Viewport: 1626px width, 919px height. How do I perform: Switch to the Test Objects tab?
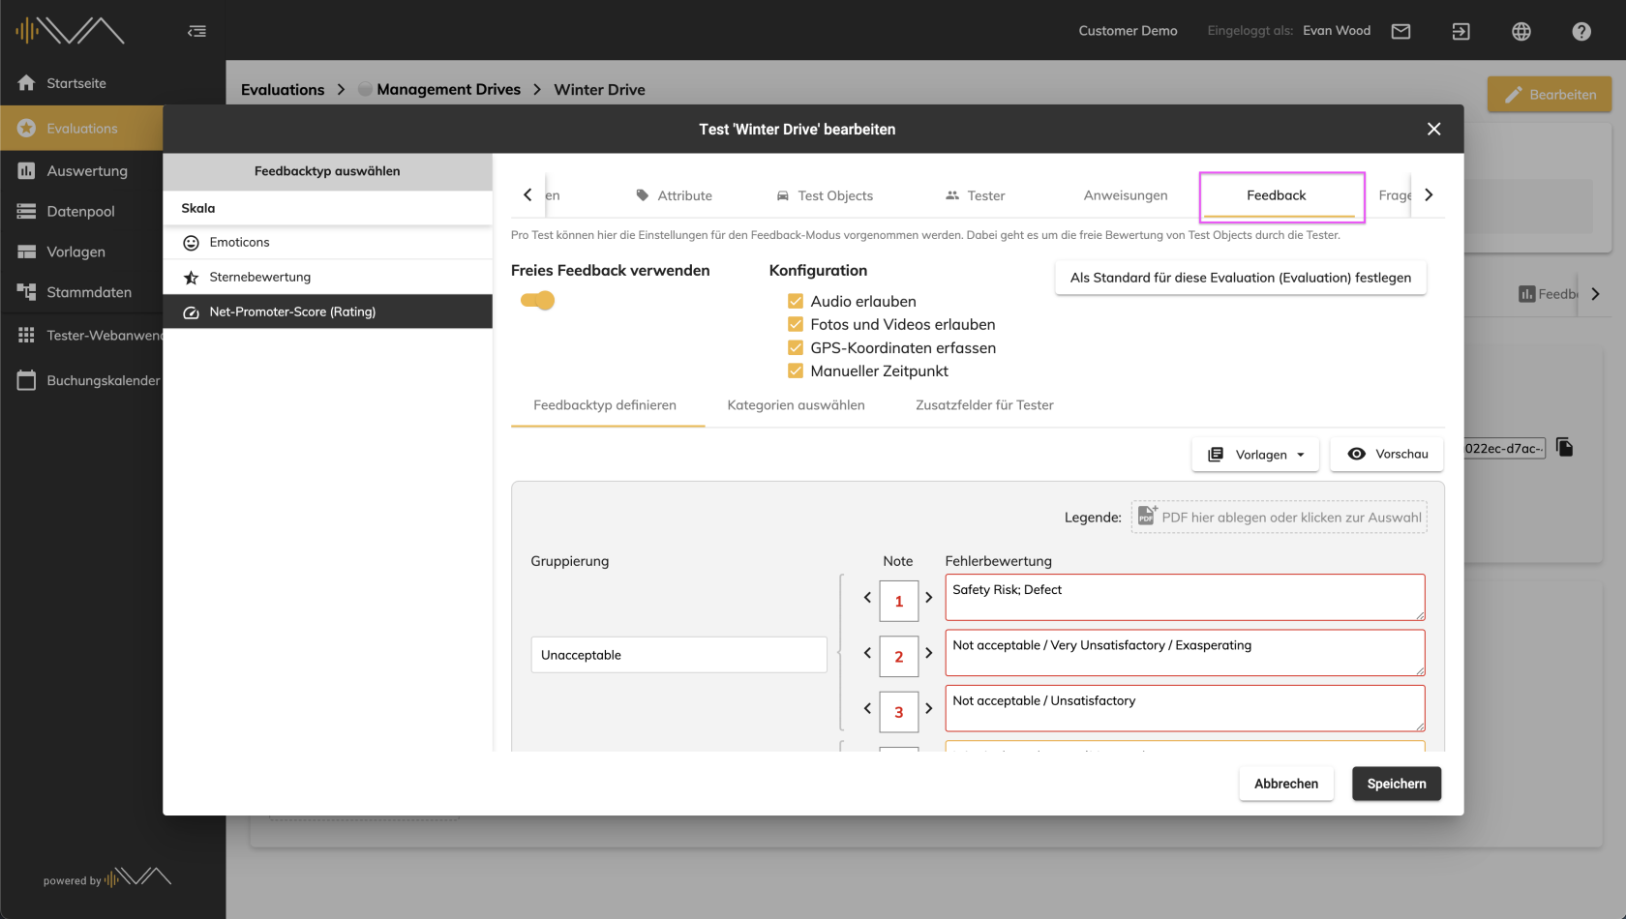click(x=825, y=195)
